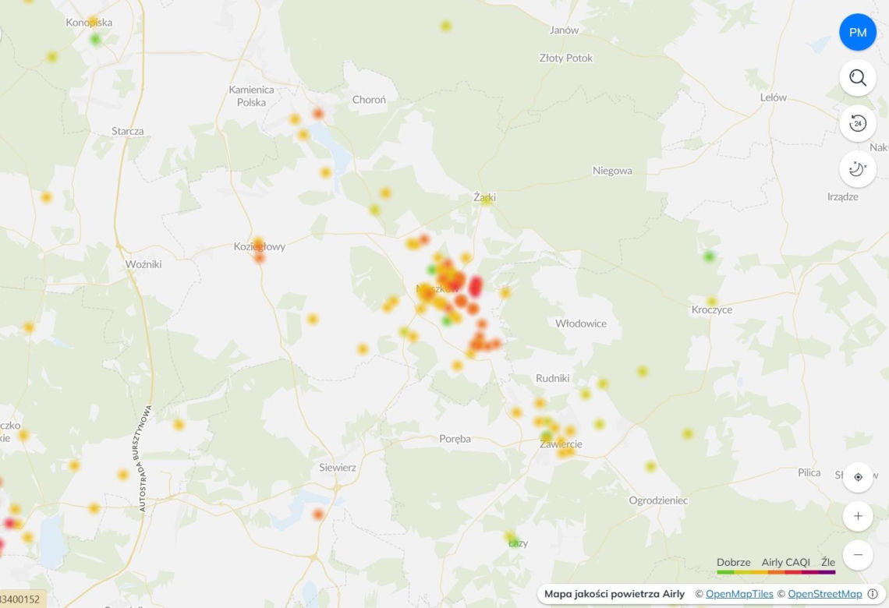Click the Rudniki town label

pos(553,378)
